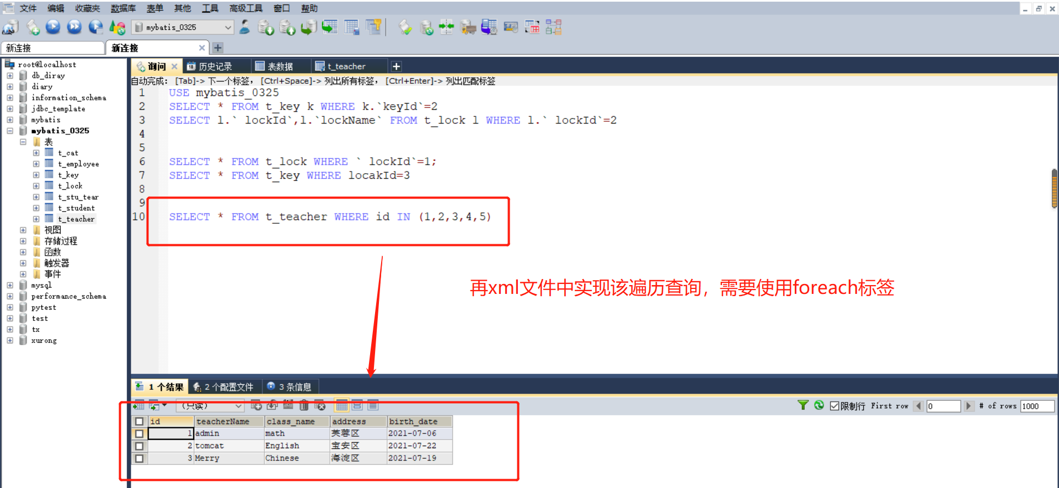Expand the 存储过程 stored procedures folder
The height and width of the screenshot is (488, 1059).
(x=23, y=241)
